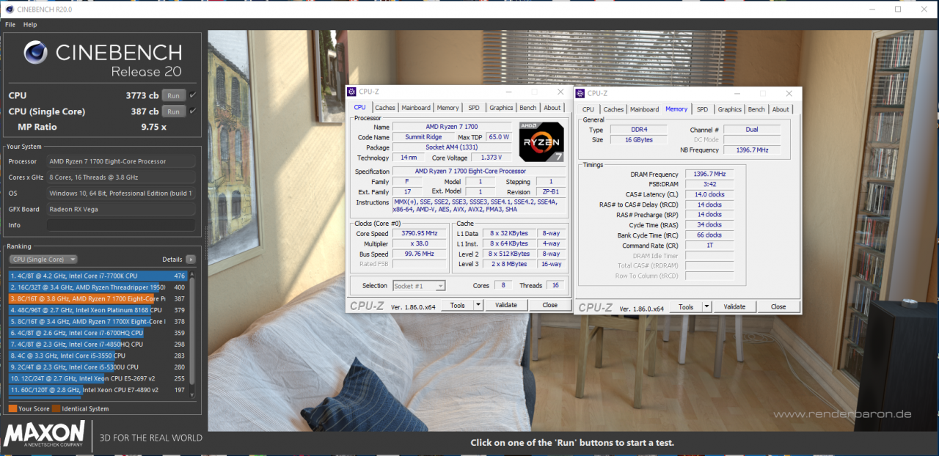Open the Help menu in Cinebench

point(30,24)
